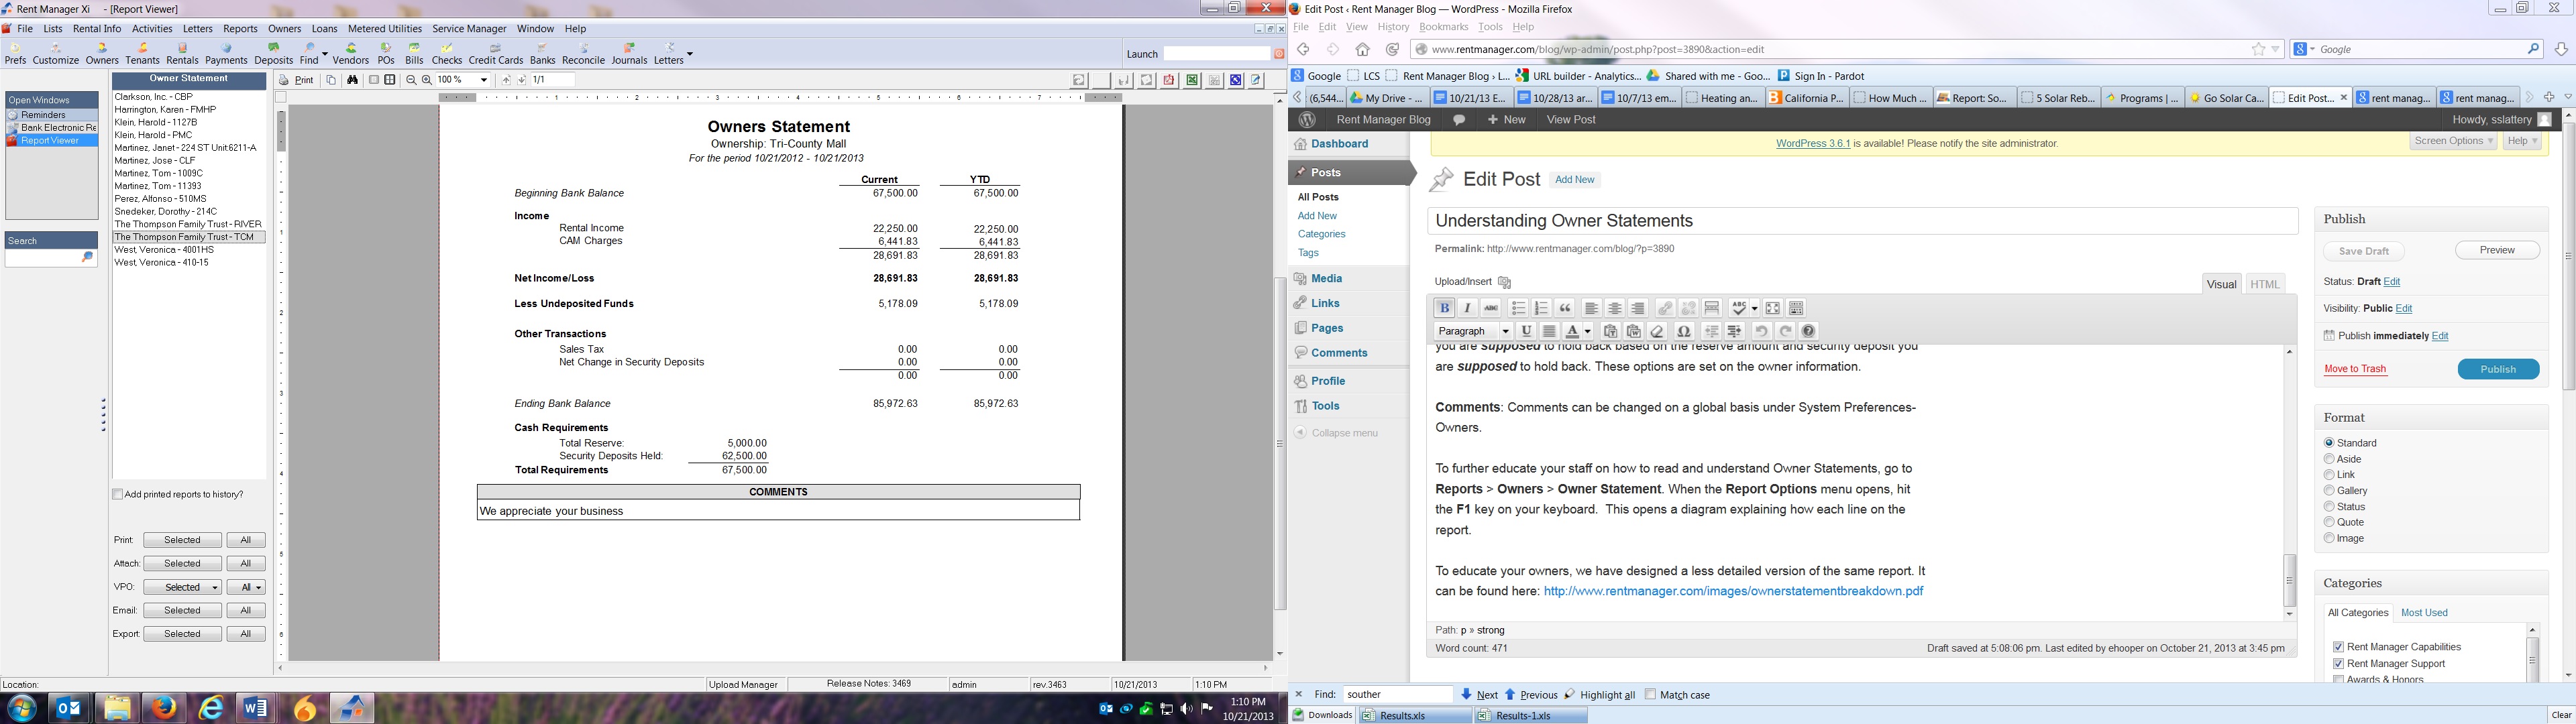Image resolution: width=2576 pixels, height=724 pixels.
Task: Open the editor Help question-mark icon
Action: (x=1808, y=331)
